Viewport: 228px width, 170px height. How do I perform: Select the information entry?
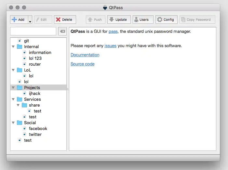[x=38, y=52]
